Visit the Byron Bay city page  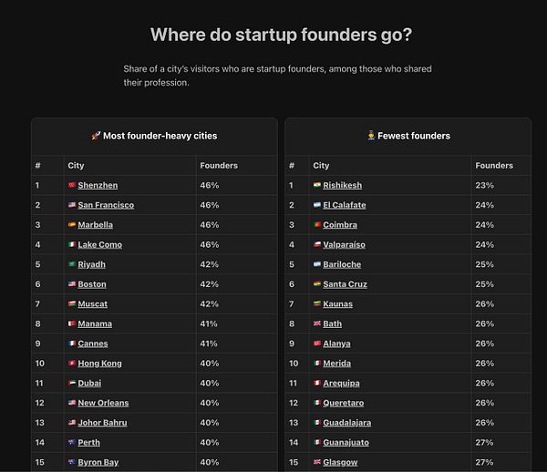point(98,463)
